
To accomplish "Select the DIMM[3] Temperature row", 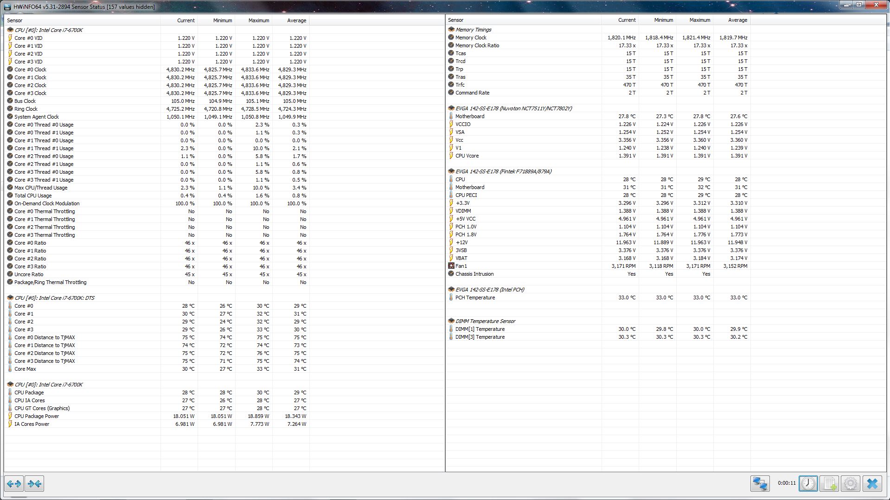I will (x=598, y=337).
